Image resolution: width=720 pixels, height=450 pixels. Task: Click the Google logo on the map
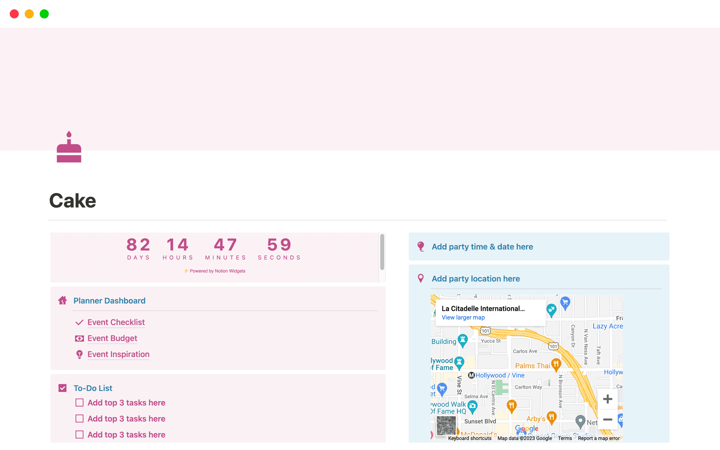526,428
